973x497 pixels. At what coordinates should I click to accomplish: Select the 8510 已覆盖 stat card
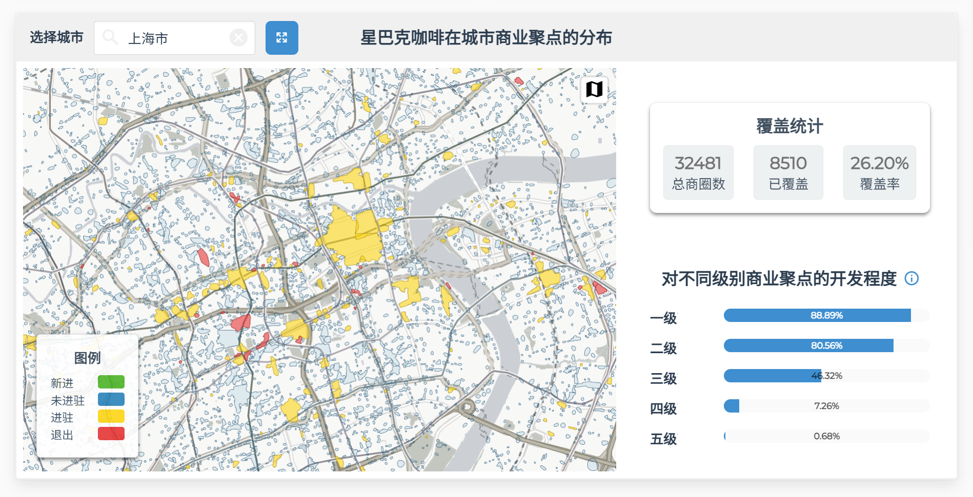(788, 172)
